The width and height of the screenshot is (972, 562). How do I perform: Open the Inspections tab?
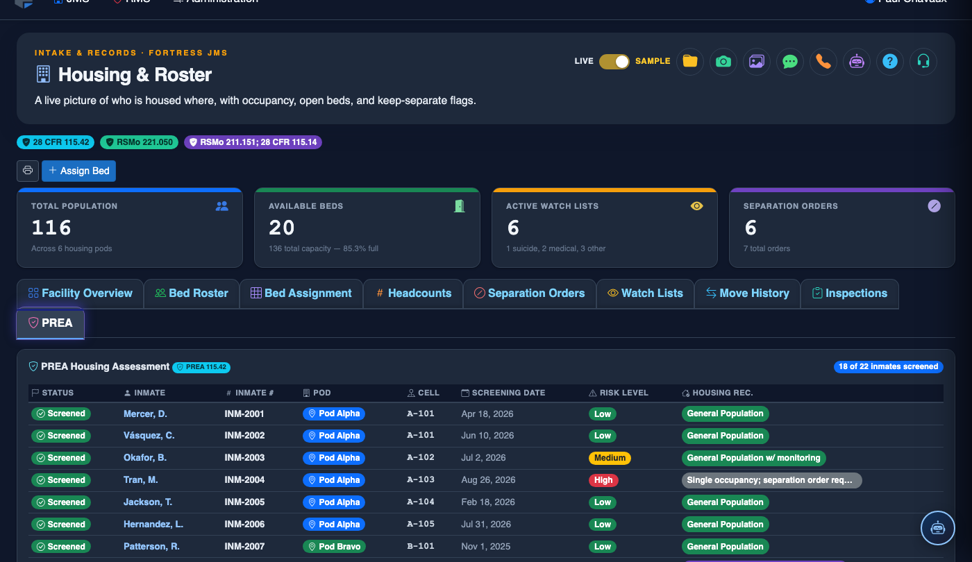pos(850,293)
